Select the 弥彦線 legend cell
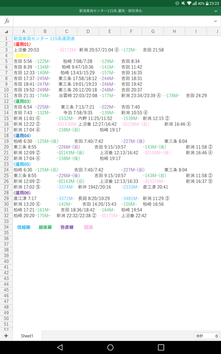This screenshot has width=221, height=354. (x=67, y=227)
